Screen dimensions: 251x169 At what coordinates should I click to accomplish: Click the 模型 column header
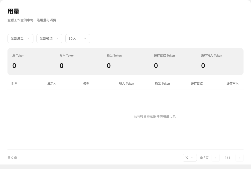coord(86,84)
